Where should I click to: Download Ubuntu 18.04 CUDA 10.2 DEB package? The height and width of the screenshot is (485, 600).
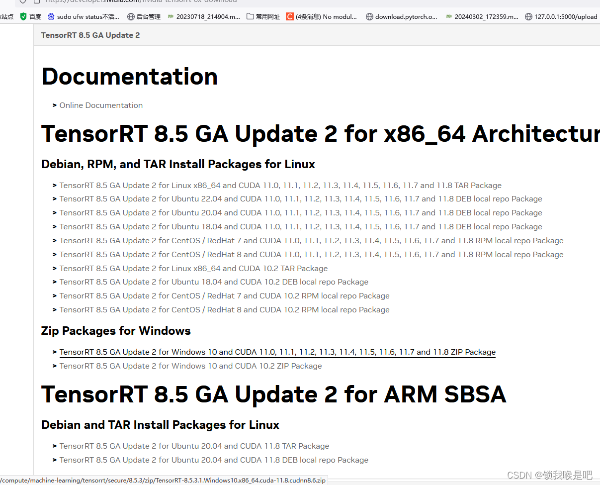pyautogui.click(x=214, y=282)
